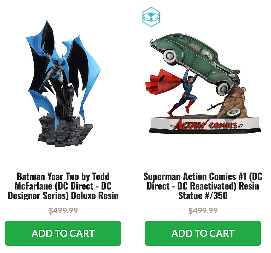Image resolution: width=271 pixels, height=253 pixels.
Task: Add Superman Action Comics statue to cart
Action: 203,233
